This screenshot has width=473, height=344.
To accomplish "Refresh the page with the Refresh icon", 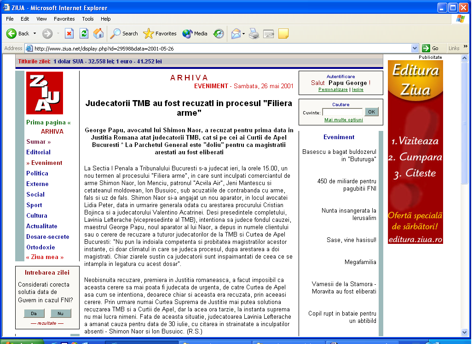I will point(84,34).
